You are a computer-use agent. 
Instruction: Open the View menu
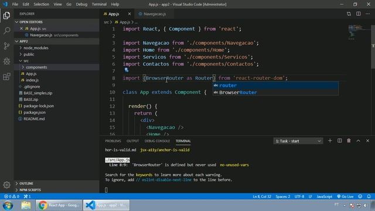(x=57, y=4)
